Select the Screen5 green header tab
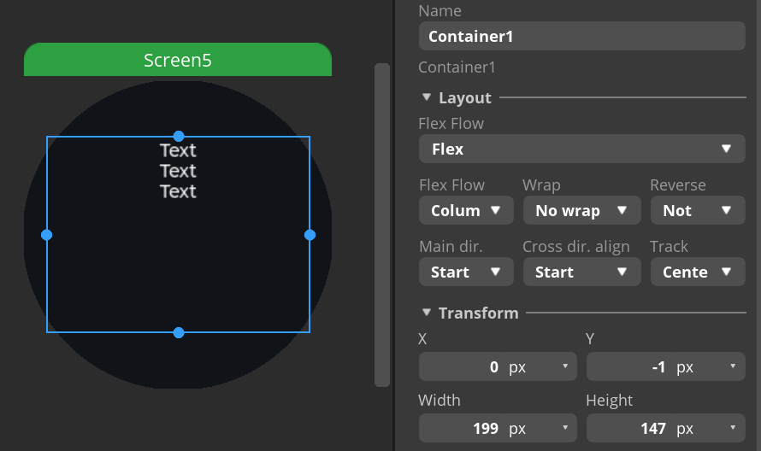Screen dimensions: 761x451 tap(178, 60)
